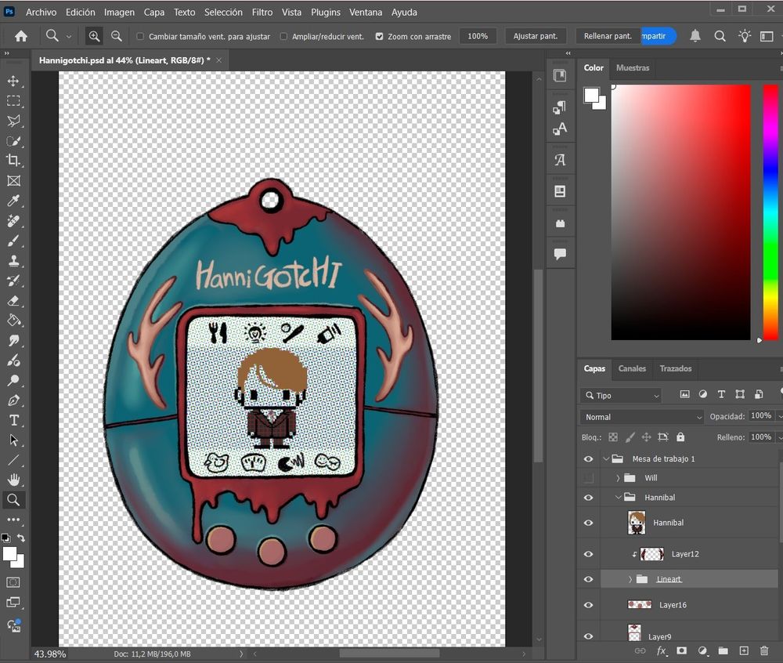Image resolution: width=783 pixels, height=663 pixels.
Task: Expand the Lineart group
Action: click(x=630, y=579)
